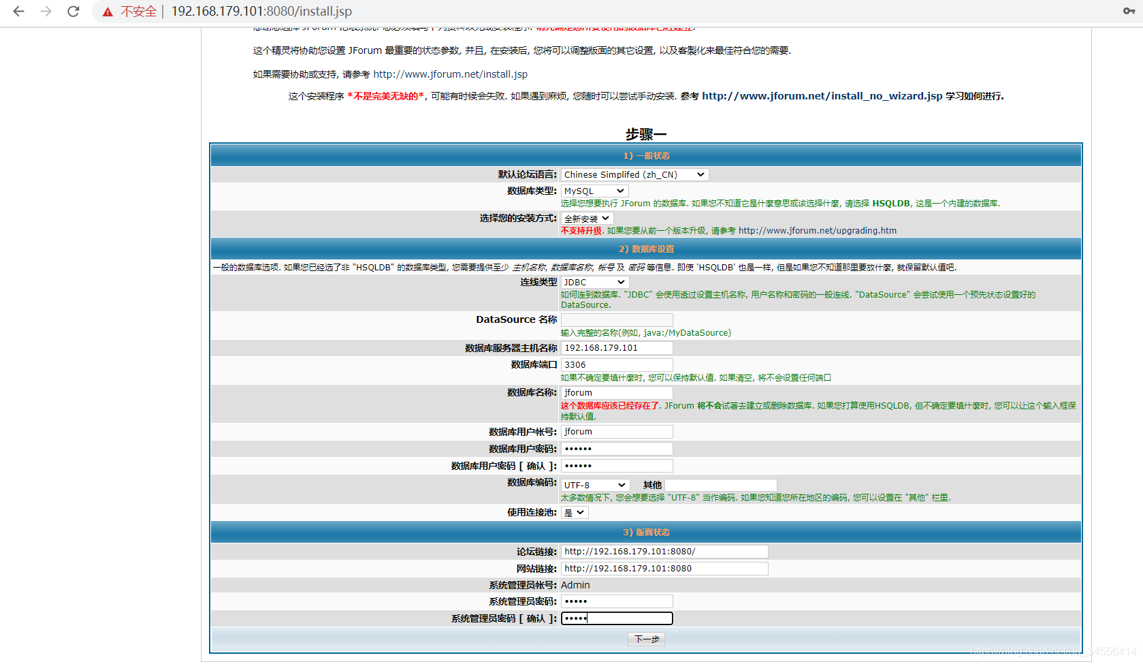Open the UTF-8 database encoding dropdown
Screen dimensions: 1143x664
click(594, 485)
